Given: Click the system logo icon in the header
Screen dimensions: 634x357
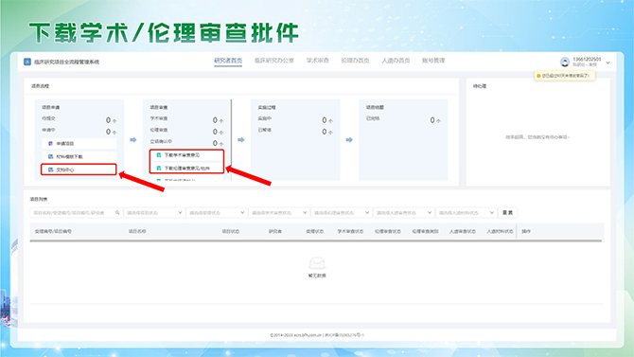Looking at the screenshot, I should (x=27, y=62).
